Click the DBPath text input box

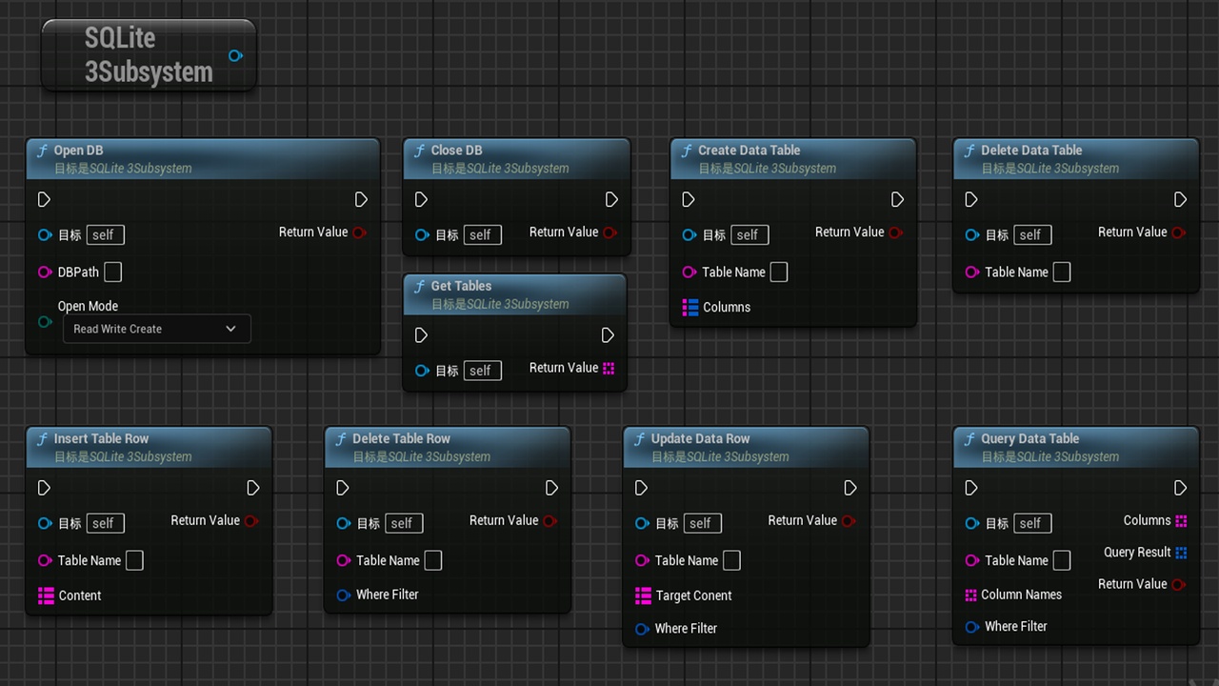coord(112,272)
